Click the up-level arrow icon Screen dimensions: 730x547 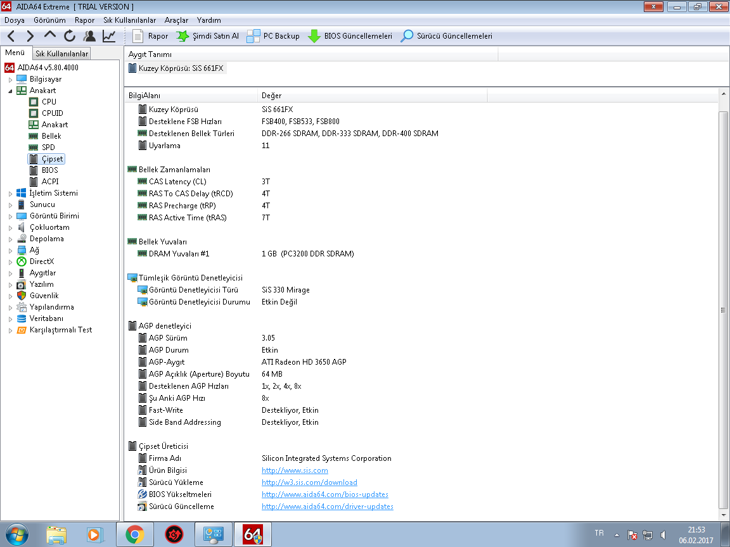click(x=50, y=35)
